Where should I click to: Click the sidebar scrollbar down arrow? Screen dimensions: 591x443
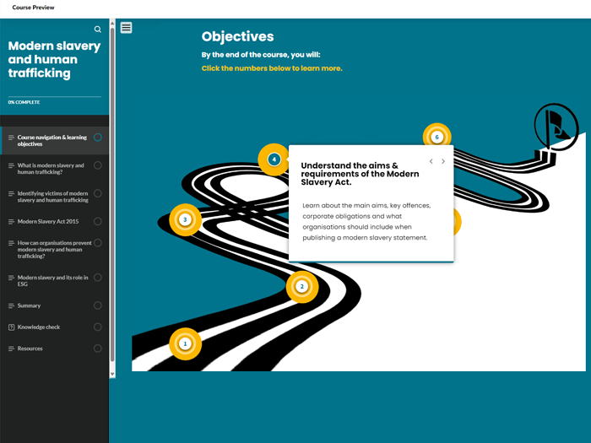pos(112,374)
